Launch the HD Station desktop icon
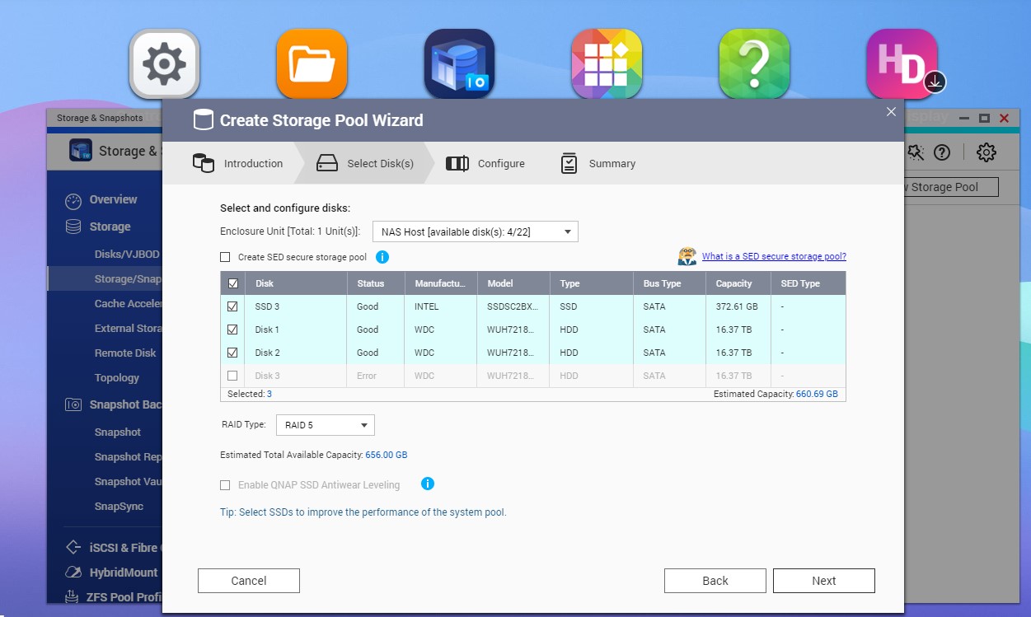The image size is (1031, 617). click(902, 64)
